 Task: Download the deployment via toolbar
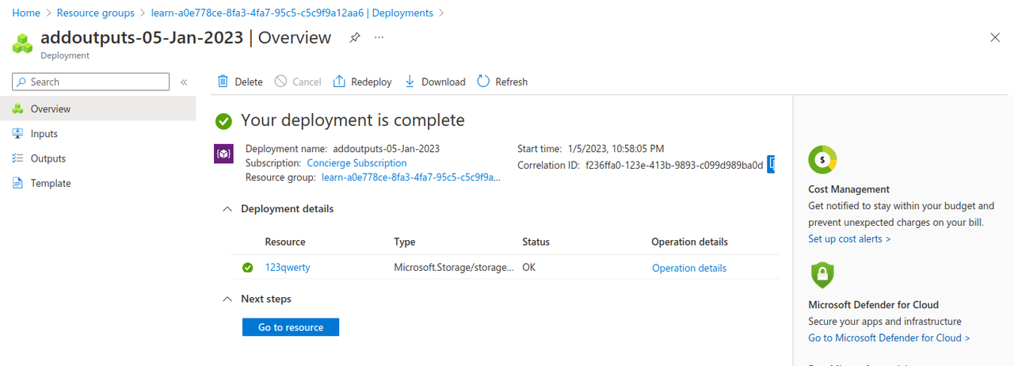pos(435,82)
